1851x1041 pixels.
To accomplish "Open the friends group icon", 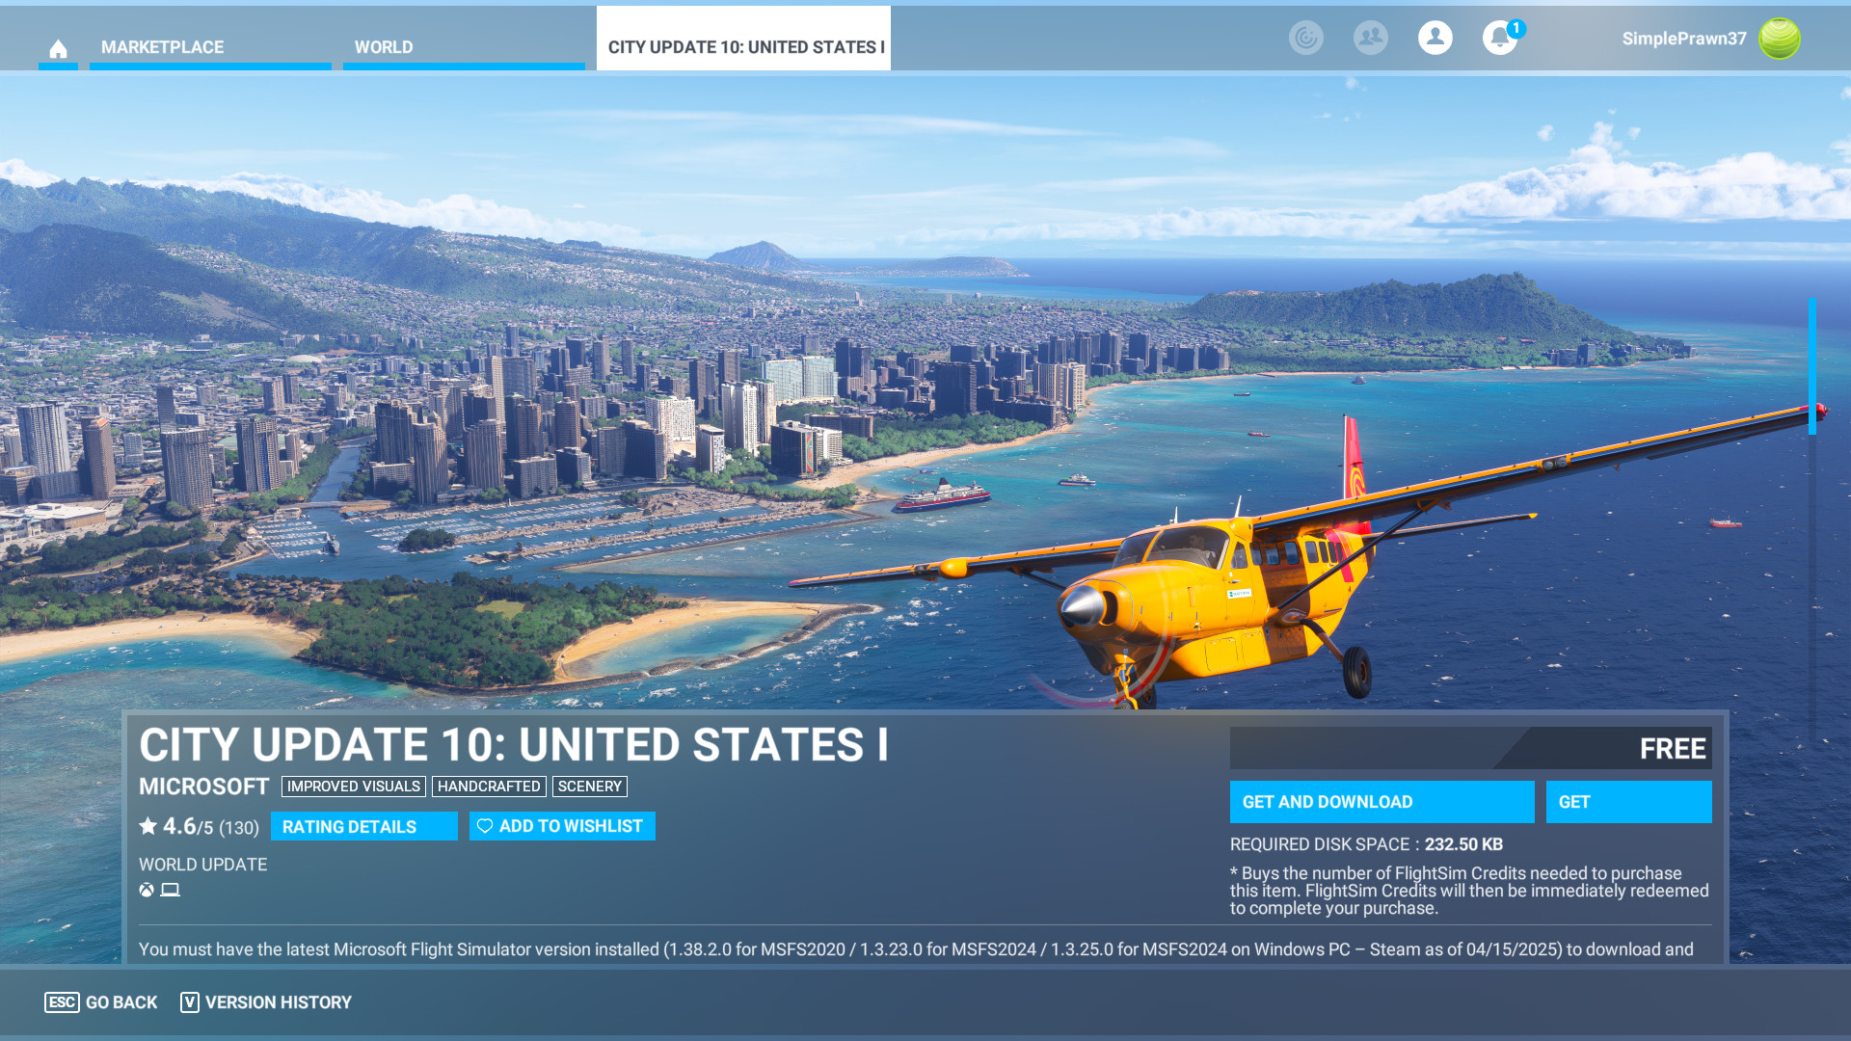I will [1371, 38].
